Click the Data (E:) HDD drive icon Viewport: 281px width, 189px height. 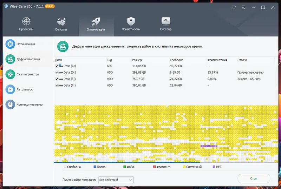[x=61, y=79]
